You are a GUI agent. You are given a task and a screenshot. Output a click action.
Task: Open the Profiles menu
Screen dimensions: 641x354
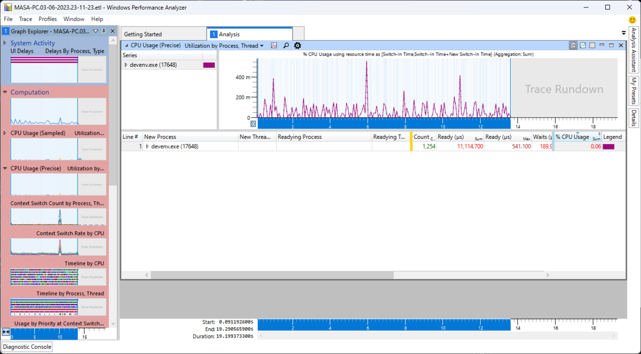click(x=48, y=19)
